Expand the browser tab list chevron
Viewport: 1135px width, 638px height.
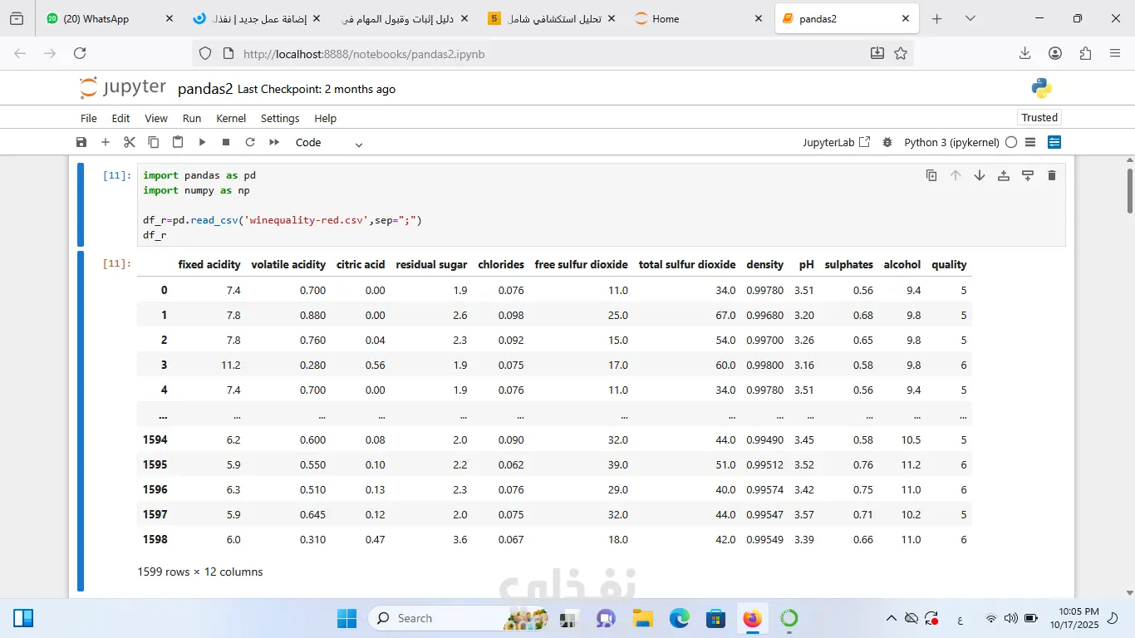(x=970, y=19)
